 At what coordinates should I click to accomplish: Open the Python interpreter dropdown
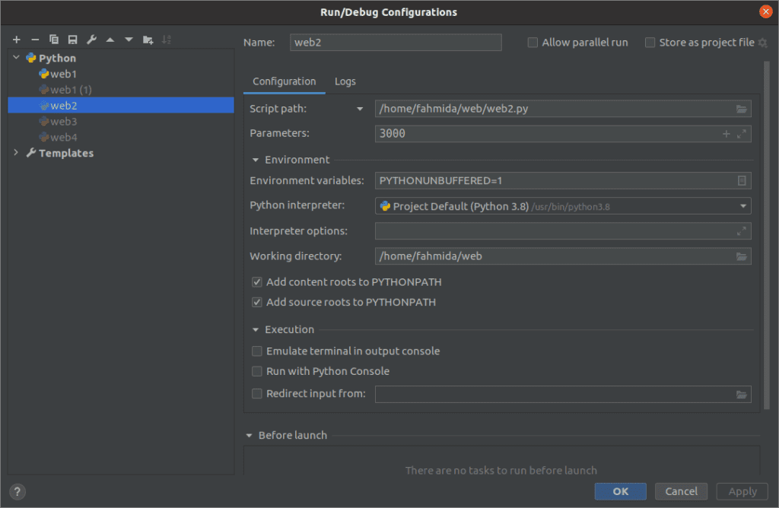point(742,206)
